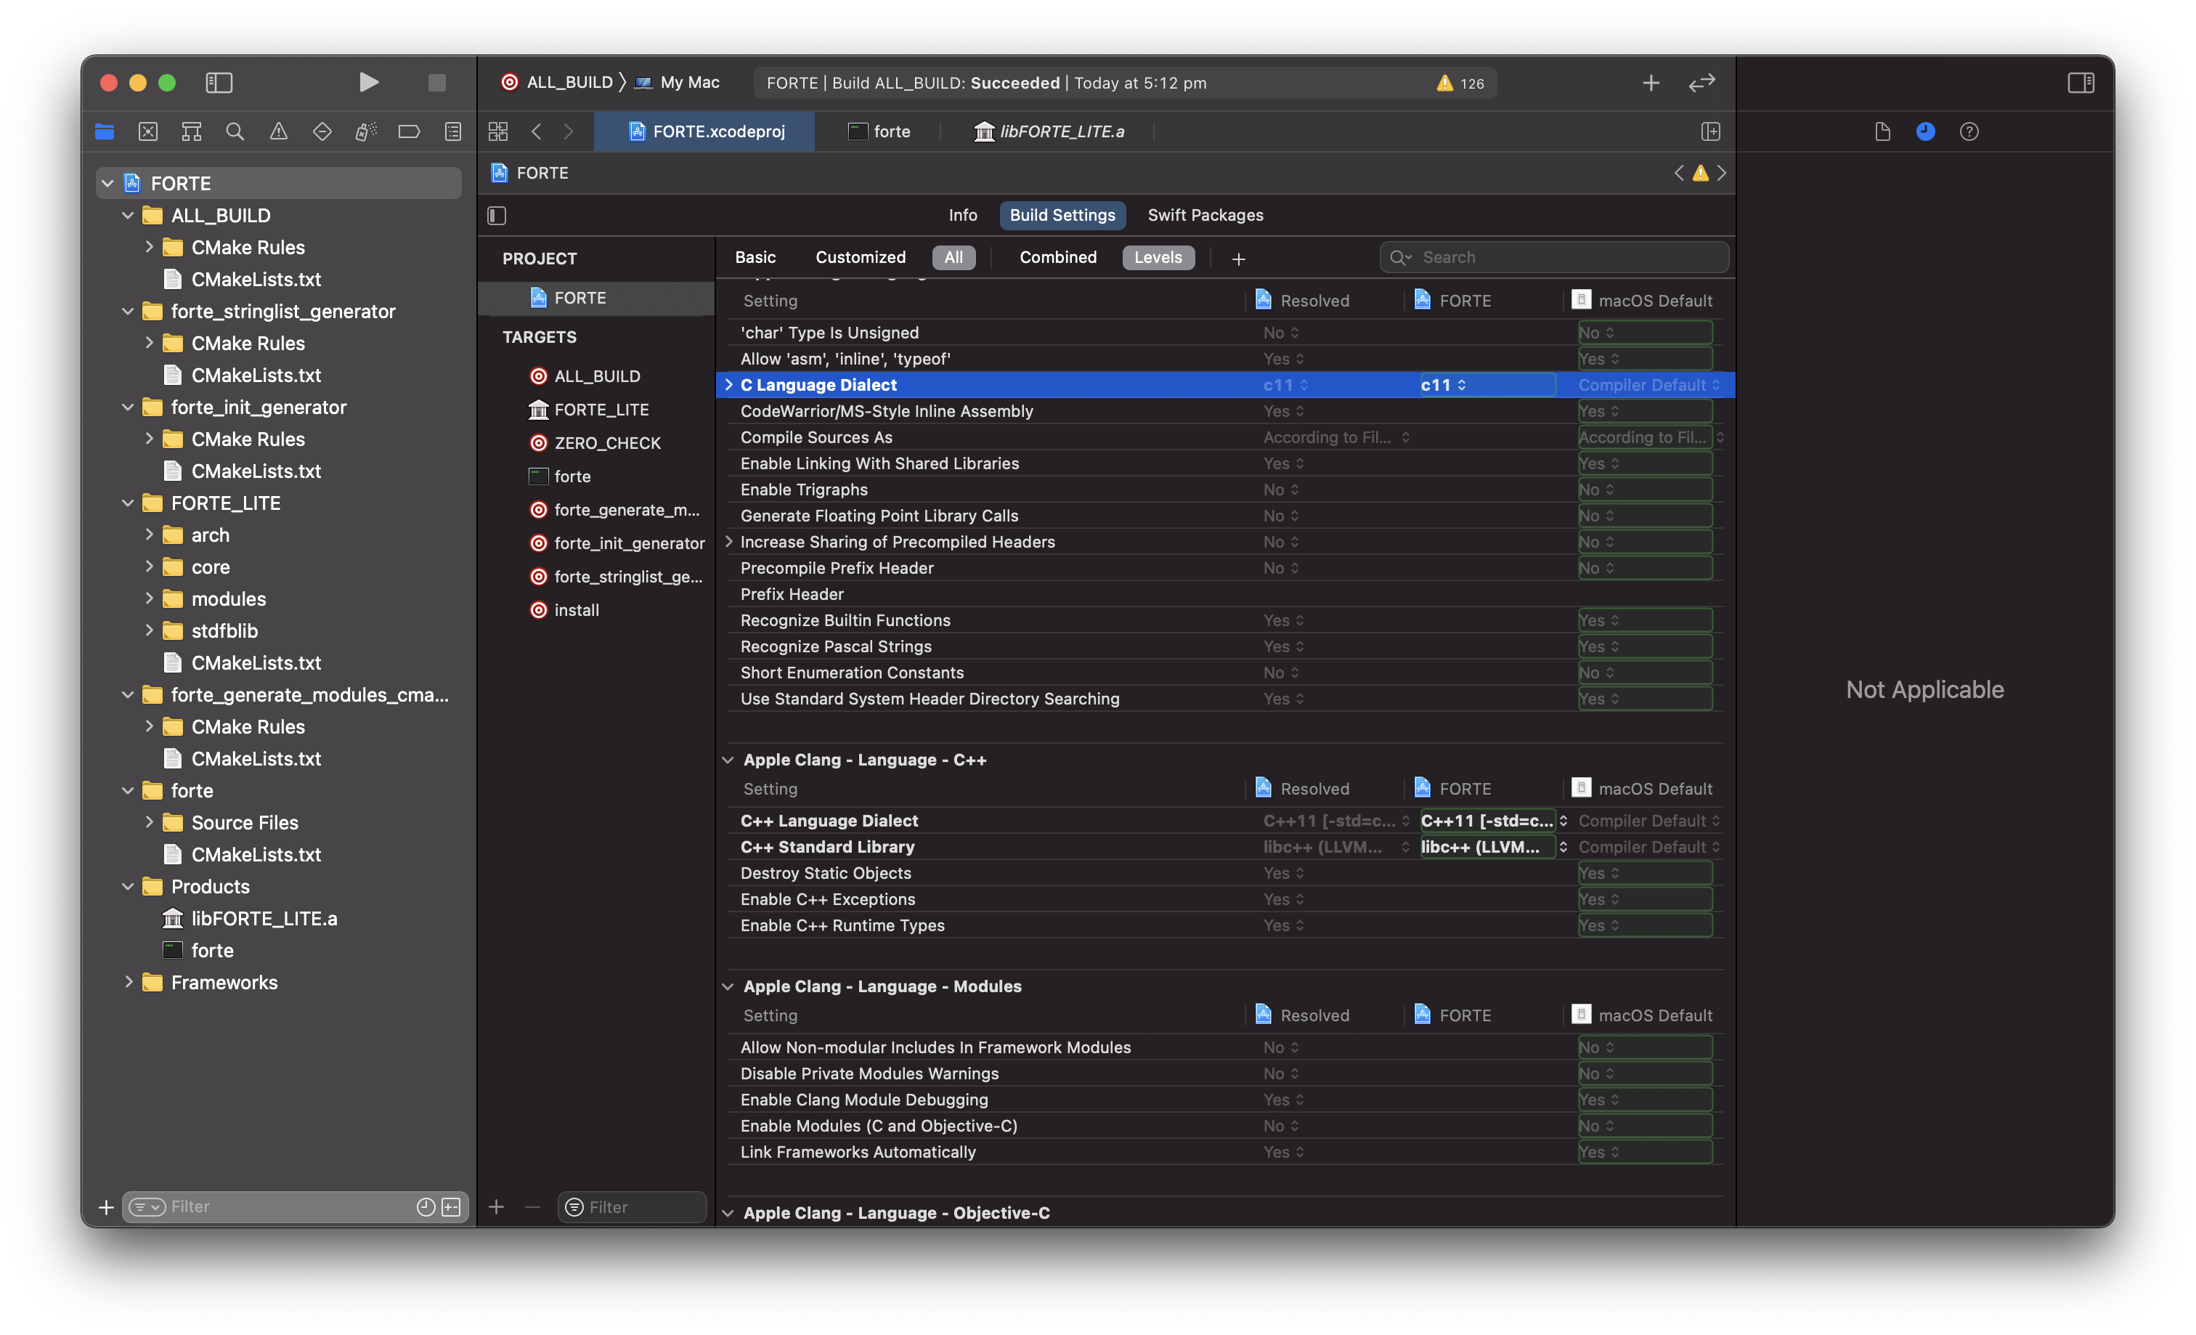
Task: Open related items grid menu
Action: (498, 132)
